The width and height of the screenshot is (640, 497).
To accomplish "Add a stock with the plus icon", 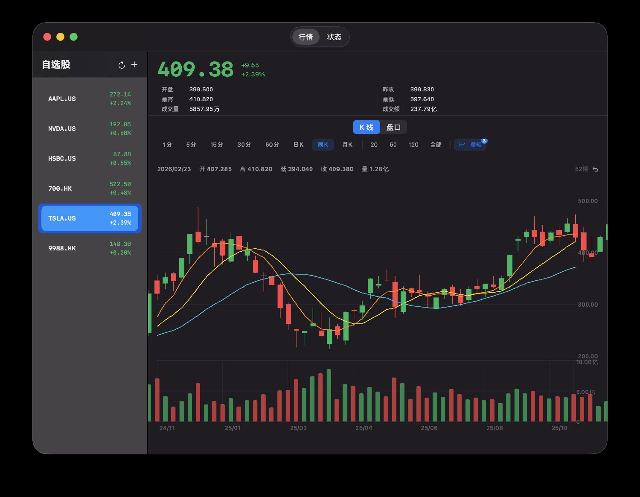I will pos(134,64).
